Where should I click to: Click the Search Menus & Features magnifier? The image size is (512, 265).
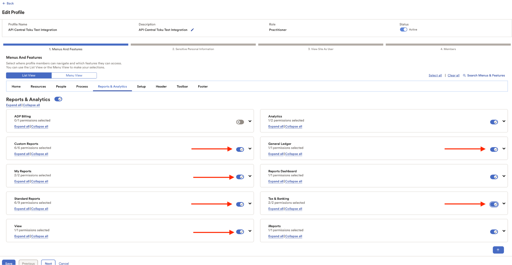coord(464,75)
